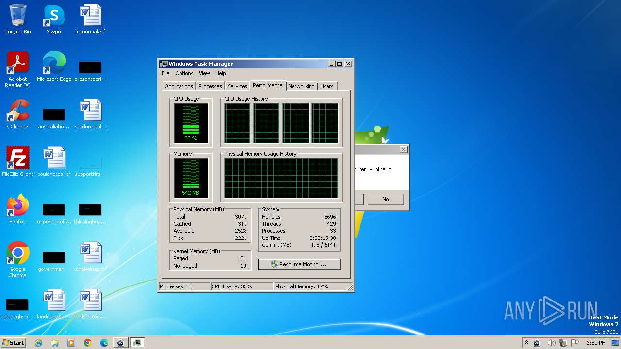The image size is (621, 349).
Task: Select the bankfactors... document icon
Action: click(x=90, y=304)
